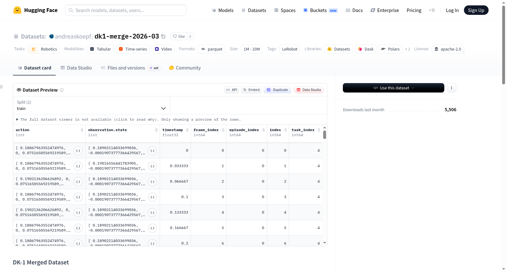The image size is (506, 272).
Task: Open Files and versions tab
Action: [x=130, y=68]
